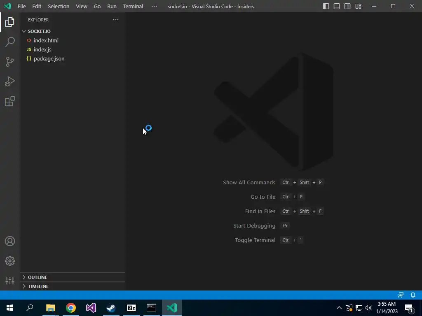Click the Start Debugging hint
This screenshot has height=316, width=422.
pyautogui.click(x=254, y=226)
